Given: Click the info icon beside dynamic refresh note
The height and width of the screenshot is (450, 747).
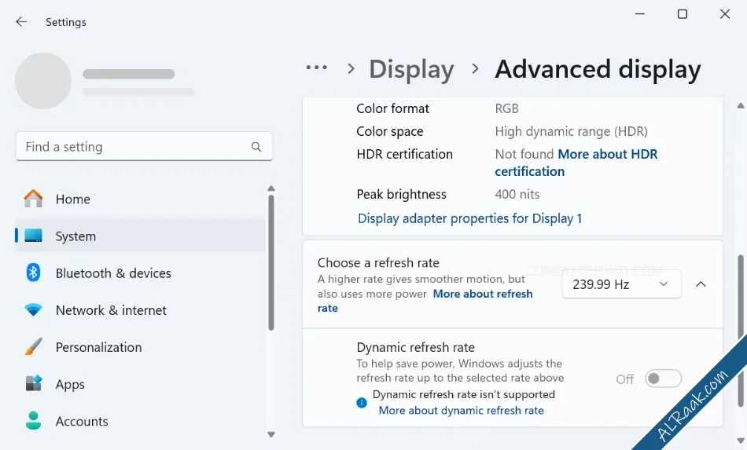Looking at the screenshot, I should tap(362, 403).
